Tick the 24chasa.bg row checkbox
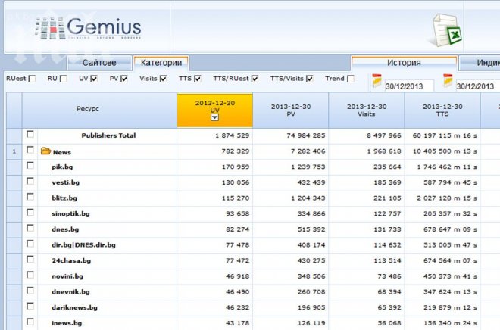The height and width of the screenshot is (330, 500). tap(30, 259)
